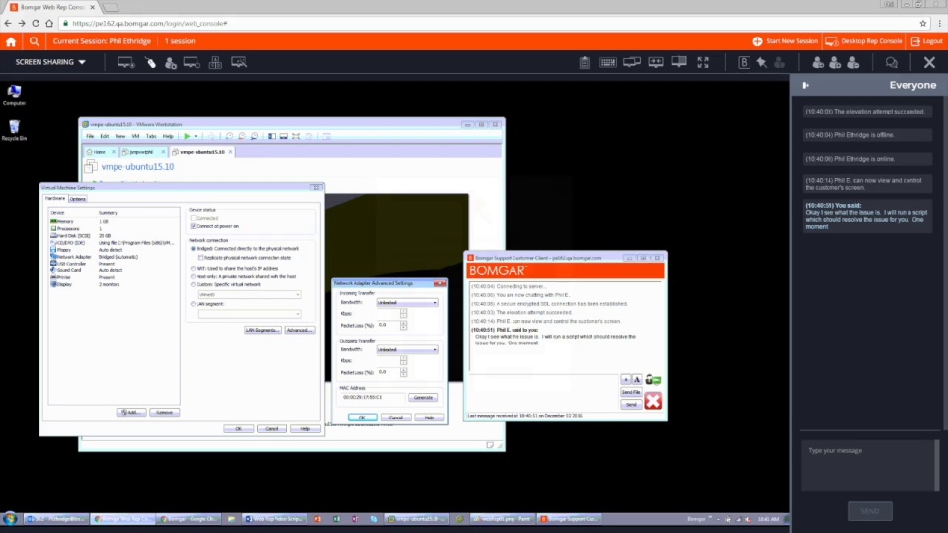This screenshot has width=948, height=533.
Task: Click the stop screen sharing monitor icon
Action: [125, 63]
